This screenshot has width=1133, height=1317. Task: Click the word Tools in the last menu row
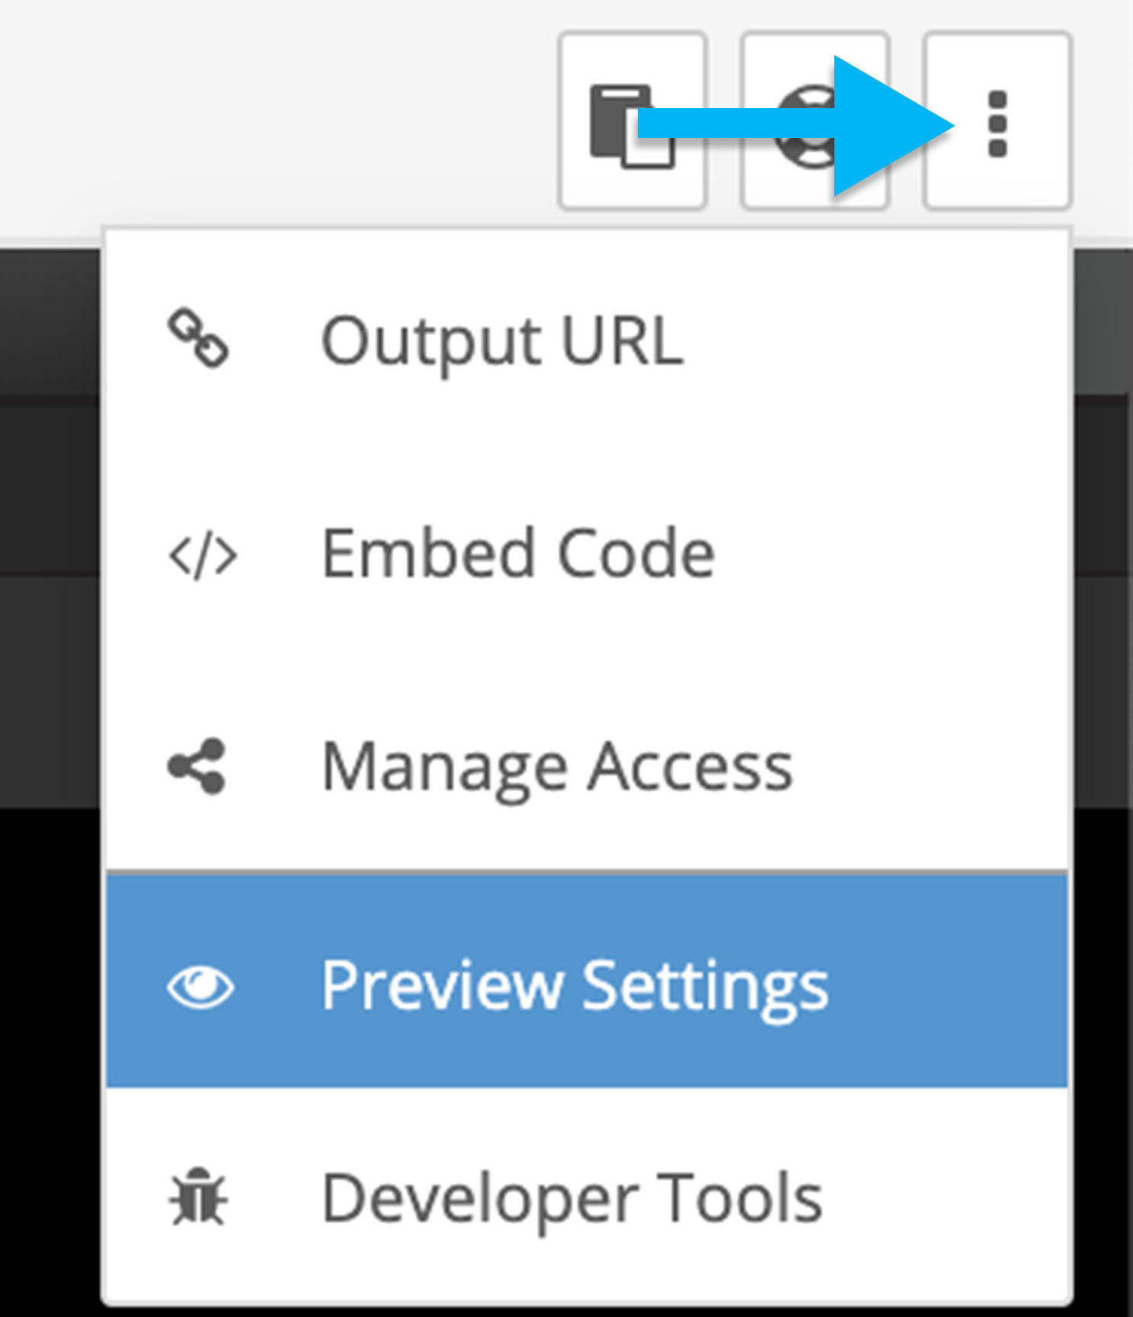coord(729,1197)
